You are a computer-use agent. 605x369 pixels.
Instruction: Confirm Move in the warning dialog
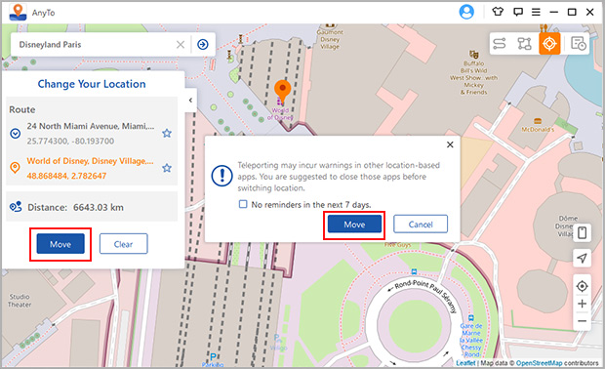click(x=354, y=225)
